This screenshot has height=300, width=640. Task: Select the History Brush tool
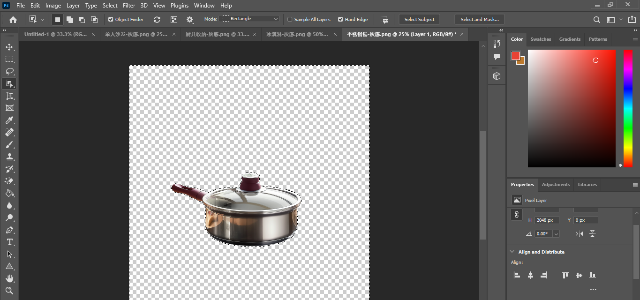9,169
